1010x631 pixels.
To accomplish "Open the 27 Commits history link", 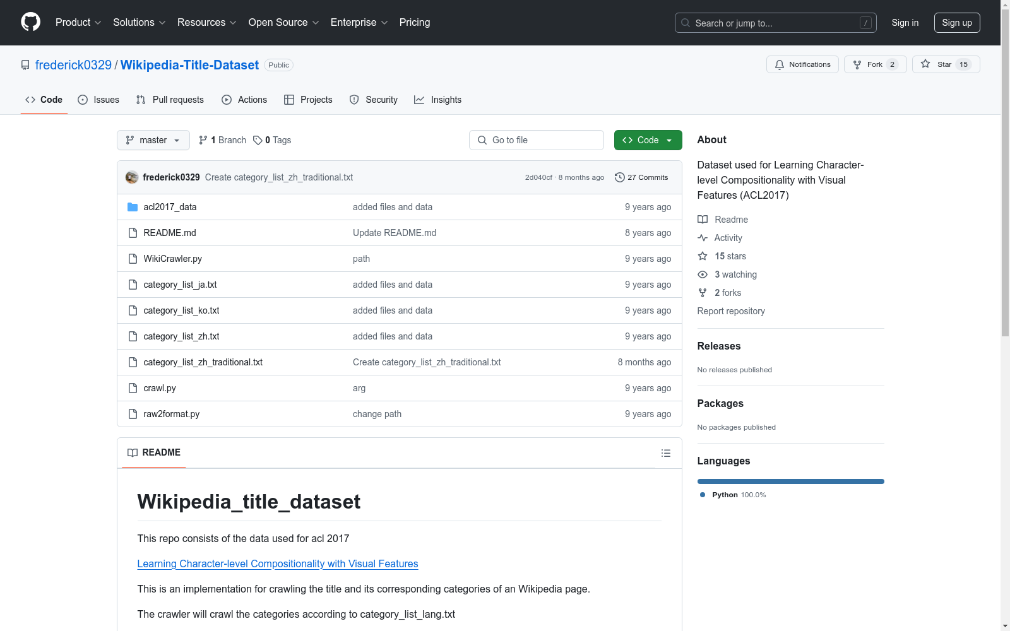I will click(641, 177).
